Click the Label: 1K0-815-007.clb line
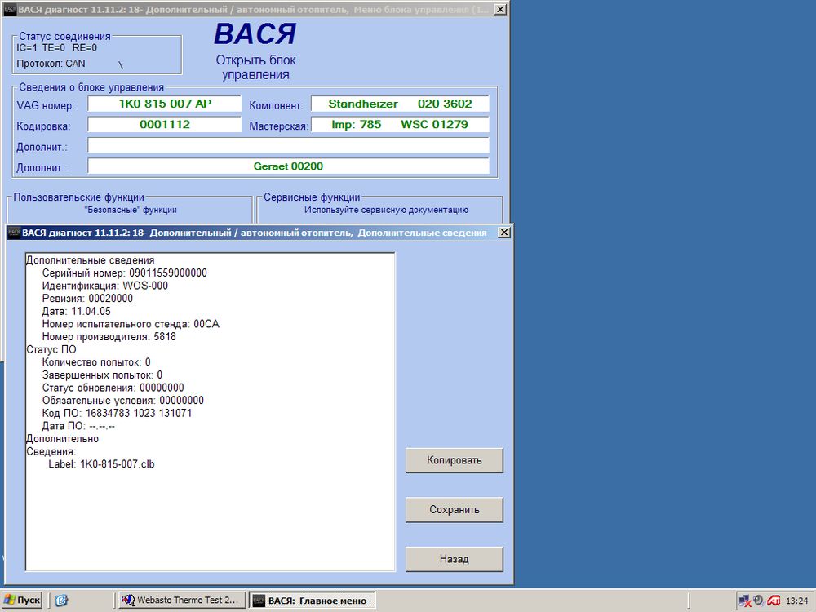The height and width of the screenshot is (612, 816). (x=101, y=464)
